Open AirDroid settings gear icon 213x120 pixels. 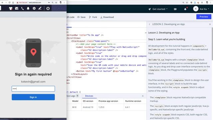coord(34,8)
